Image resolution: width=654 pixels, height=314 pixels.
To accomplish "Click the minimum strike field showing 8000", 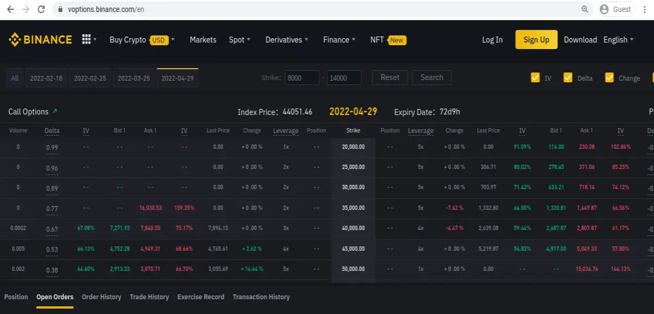I will tap(301, 78).
